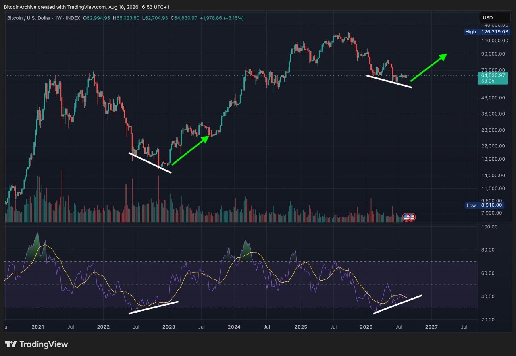Click the rear US flag event icon

(412, 217)
